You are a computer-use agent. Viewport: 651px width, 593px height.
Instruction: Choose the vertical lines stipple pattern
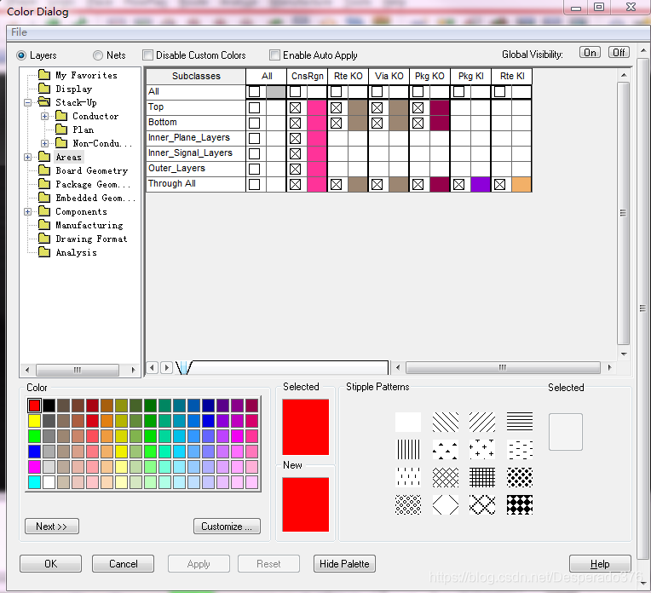pyautogui.click(x=408, y=449)
